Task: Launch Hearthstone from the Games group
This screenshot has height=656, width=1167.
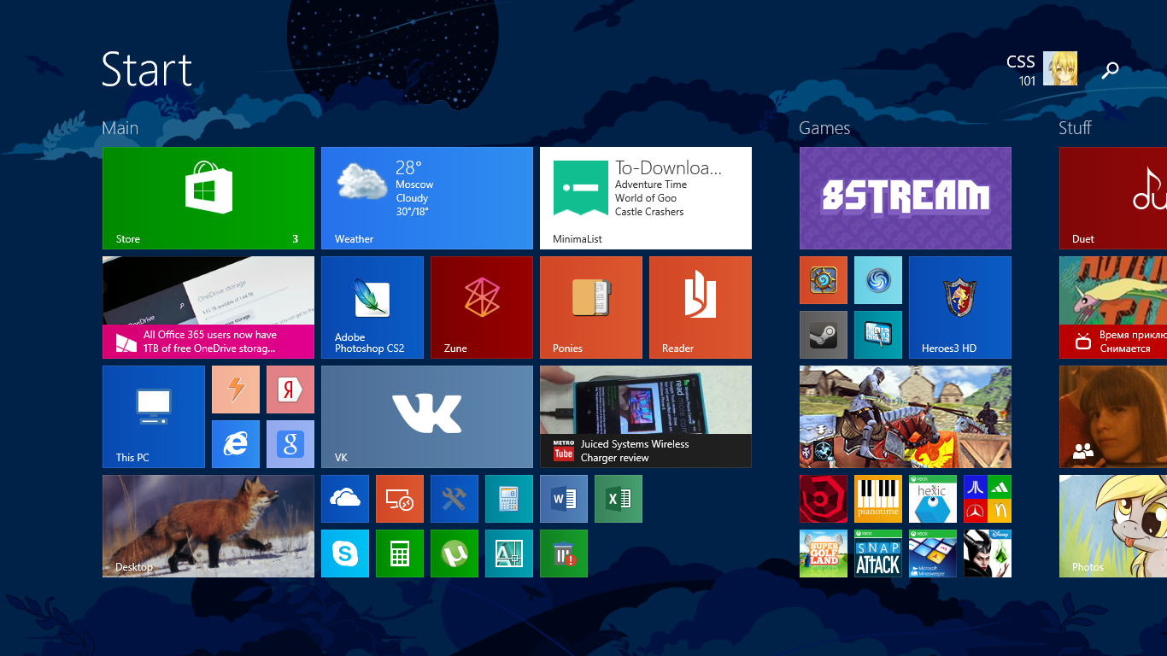Action: (824, 280)
